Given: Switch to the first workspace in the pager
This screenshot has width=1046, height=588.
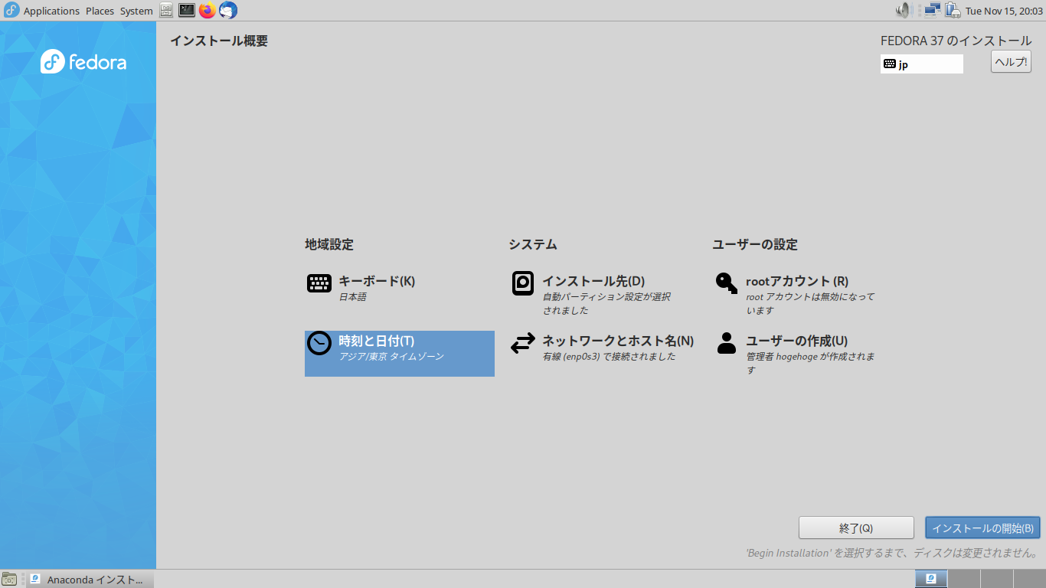Looking at the screenshot, I should [931, 579].
